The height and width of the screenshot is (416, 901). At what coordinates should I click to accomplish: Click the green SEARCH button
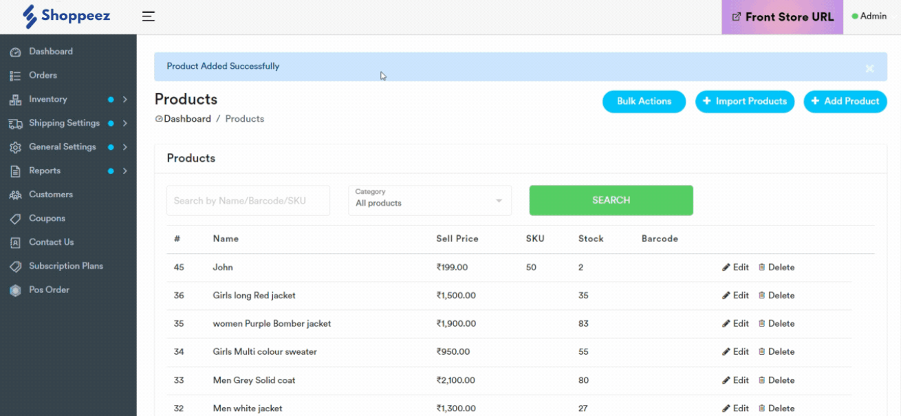click(x=611, y=200)
